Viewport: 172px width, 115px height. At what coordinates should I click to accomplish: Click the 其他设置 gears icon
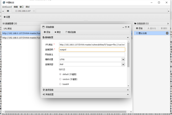click(x=44, y=94)
